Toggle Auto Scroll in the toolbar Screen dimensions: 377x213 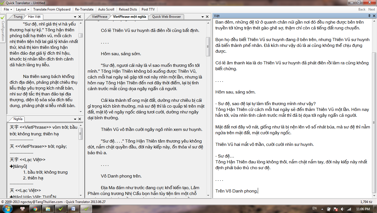pos(106,9)
